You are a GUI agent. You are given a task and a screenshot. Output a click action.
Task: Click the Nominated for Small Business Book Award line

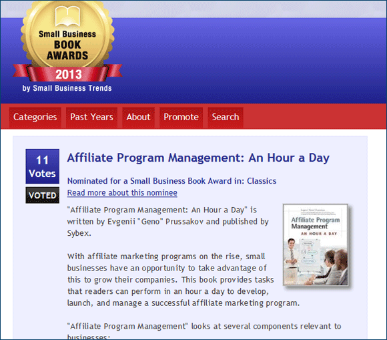(x=171, y=181)
